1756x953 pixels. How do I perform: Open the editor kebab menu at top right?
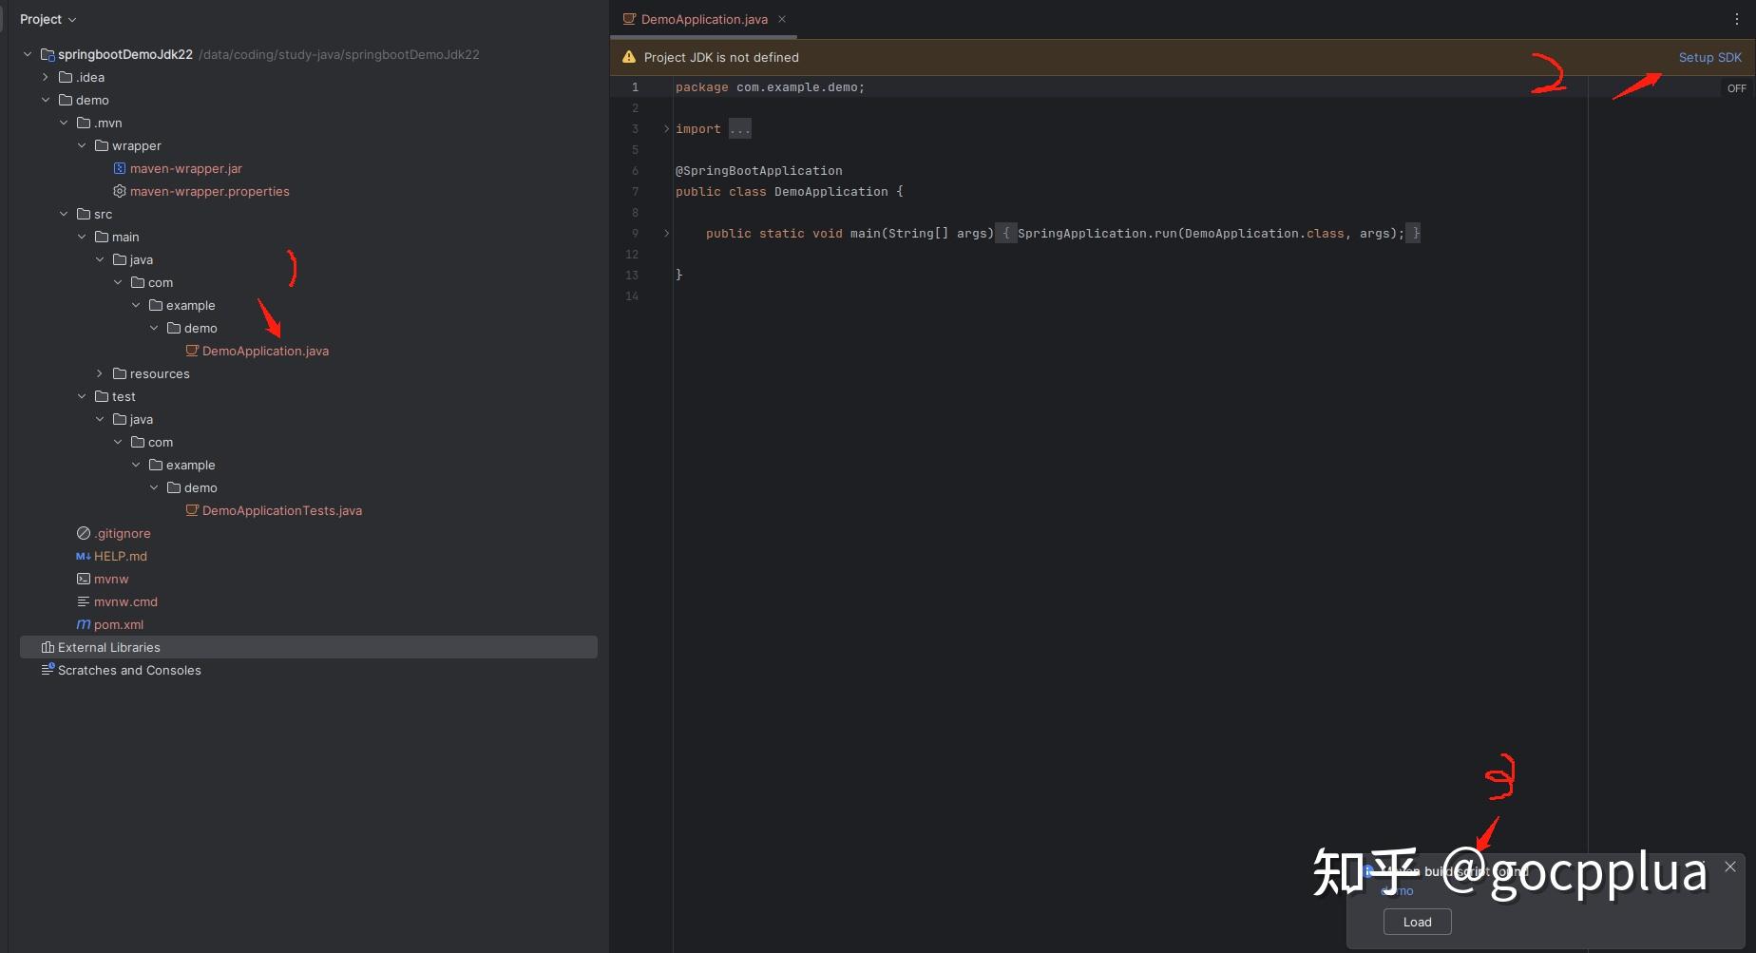(x=1737, y=18)
